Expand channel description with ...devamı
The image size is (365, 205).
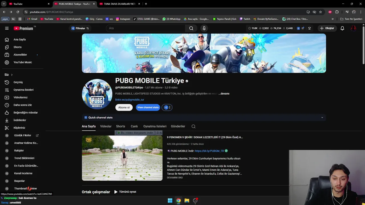click(224, 94)
